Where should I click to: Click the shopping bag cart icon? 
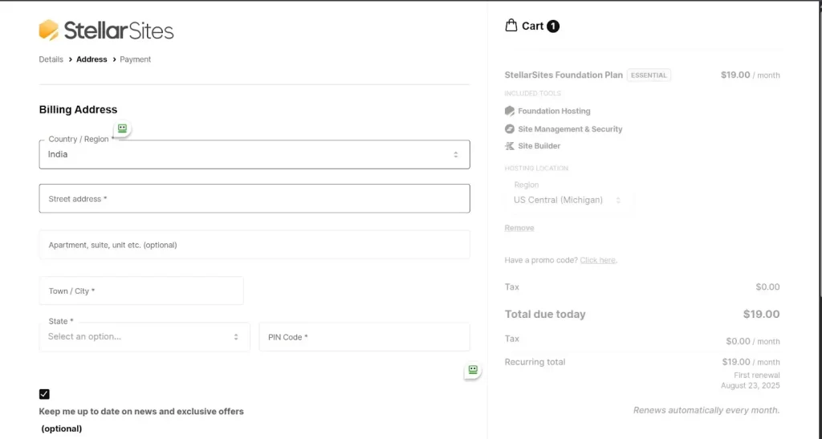(511, 26)
